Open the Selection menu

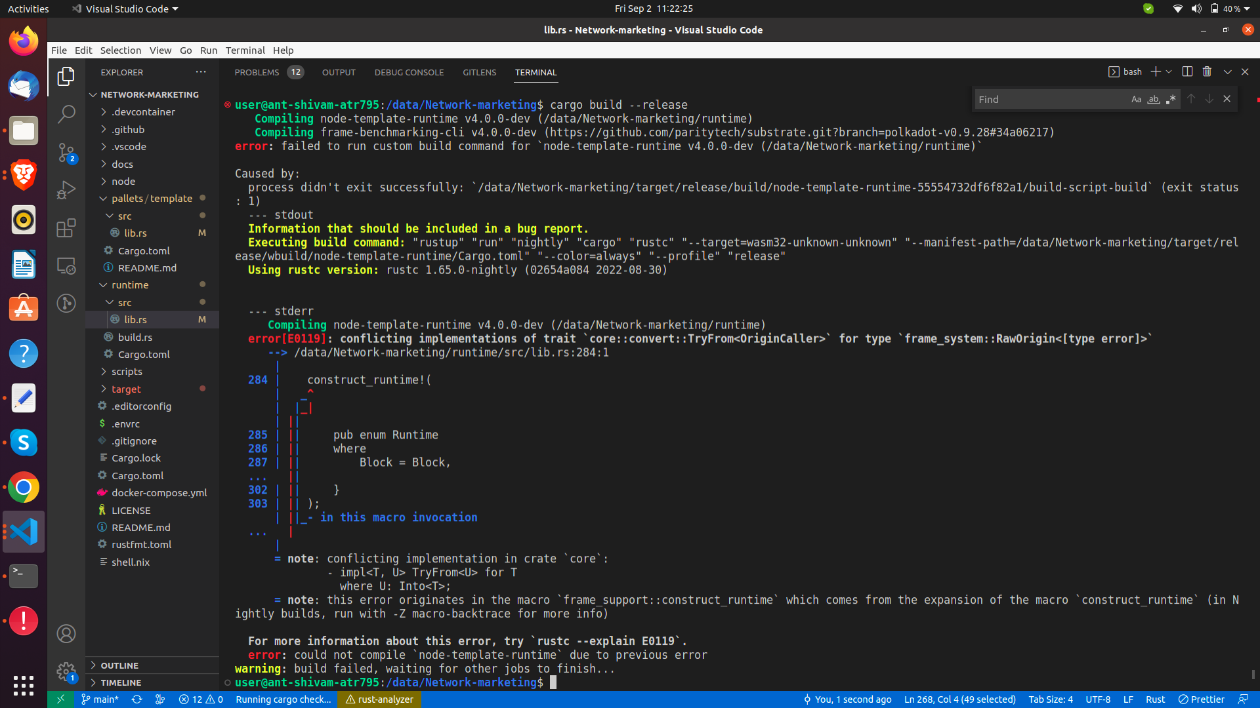pos(120,50)
